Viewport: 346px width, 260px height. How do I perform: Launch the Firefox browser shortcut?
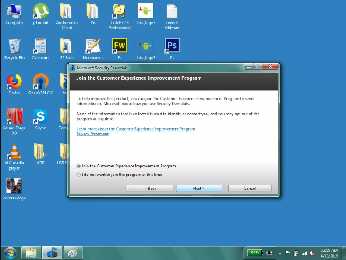tap(14, 84)
